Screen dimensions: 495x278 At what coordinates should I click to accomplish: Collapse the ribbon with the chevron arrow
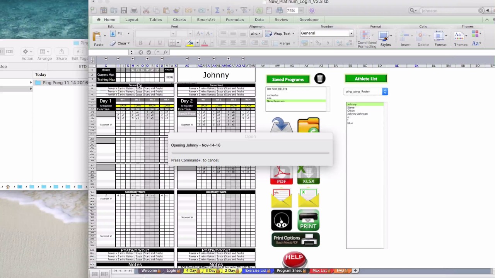tap(488, 20)
